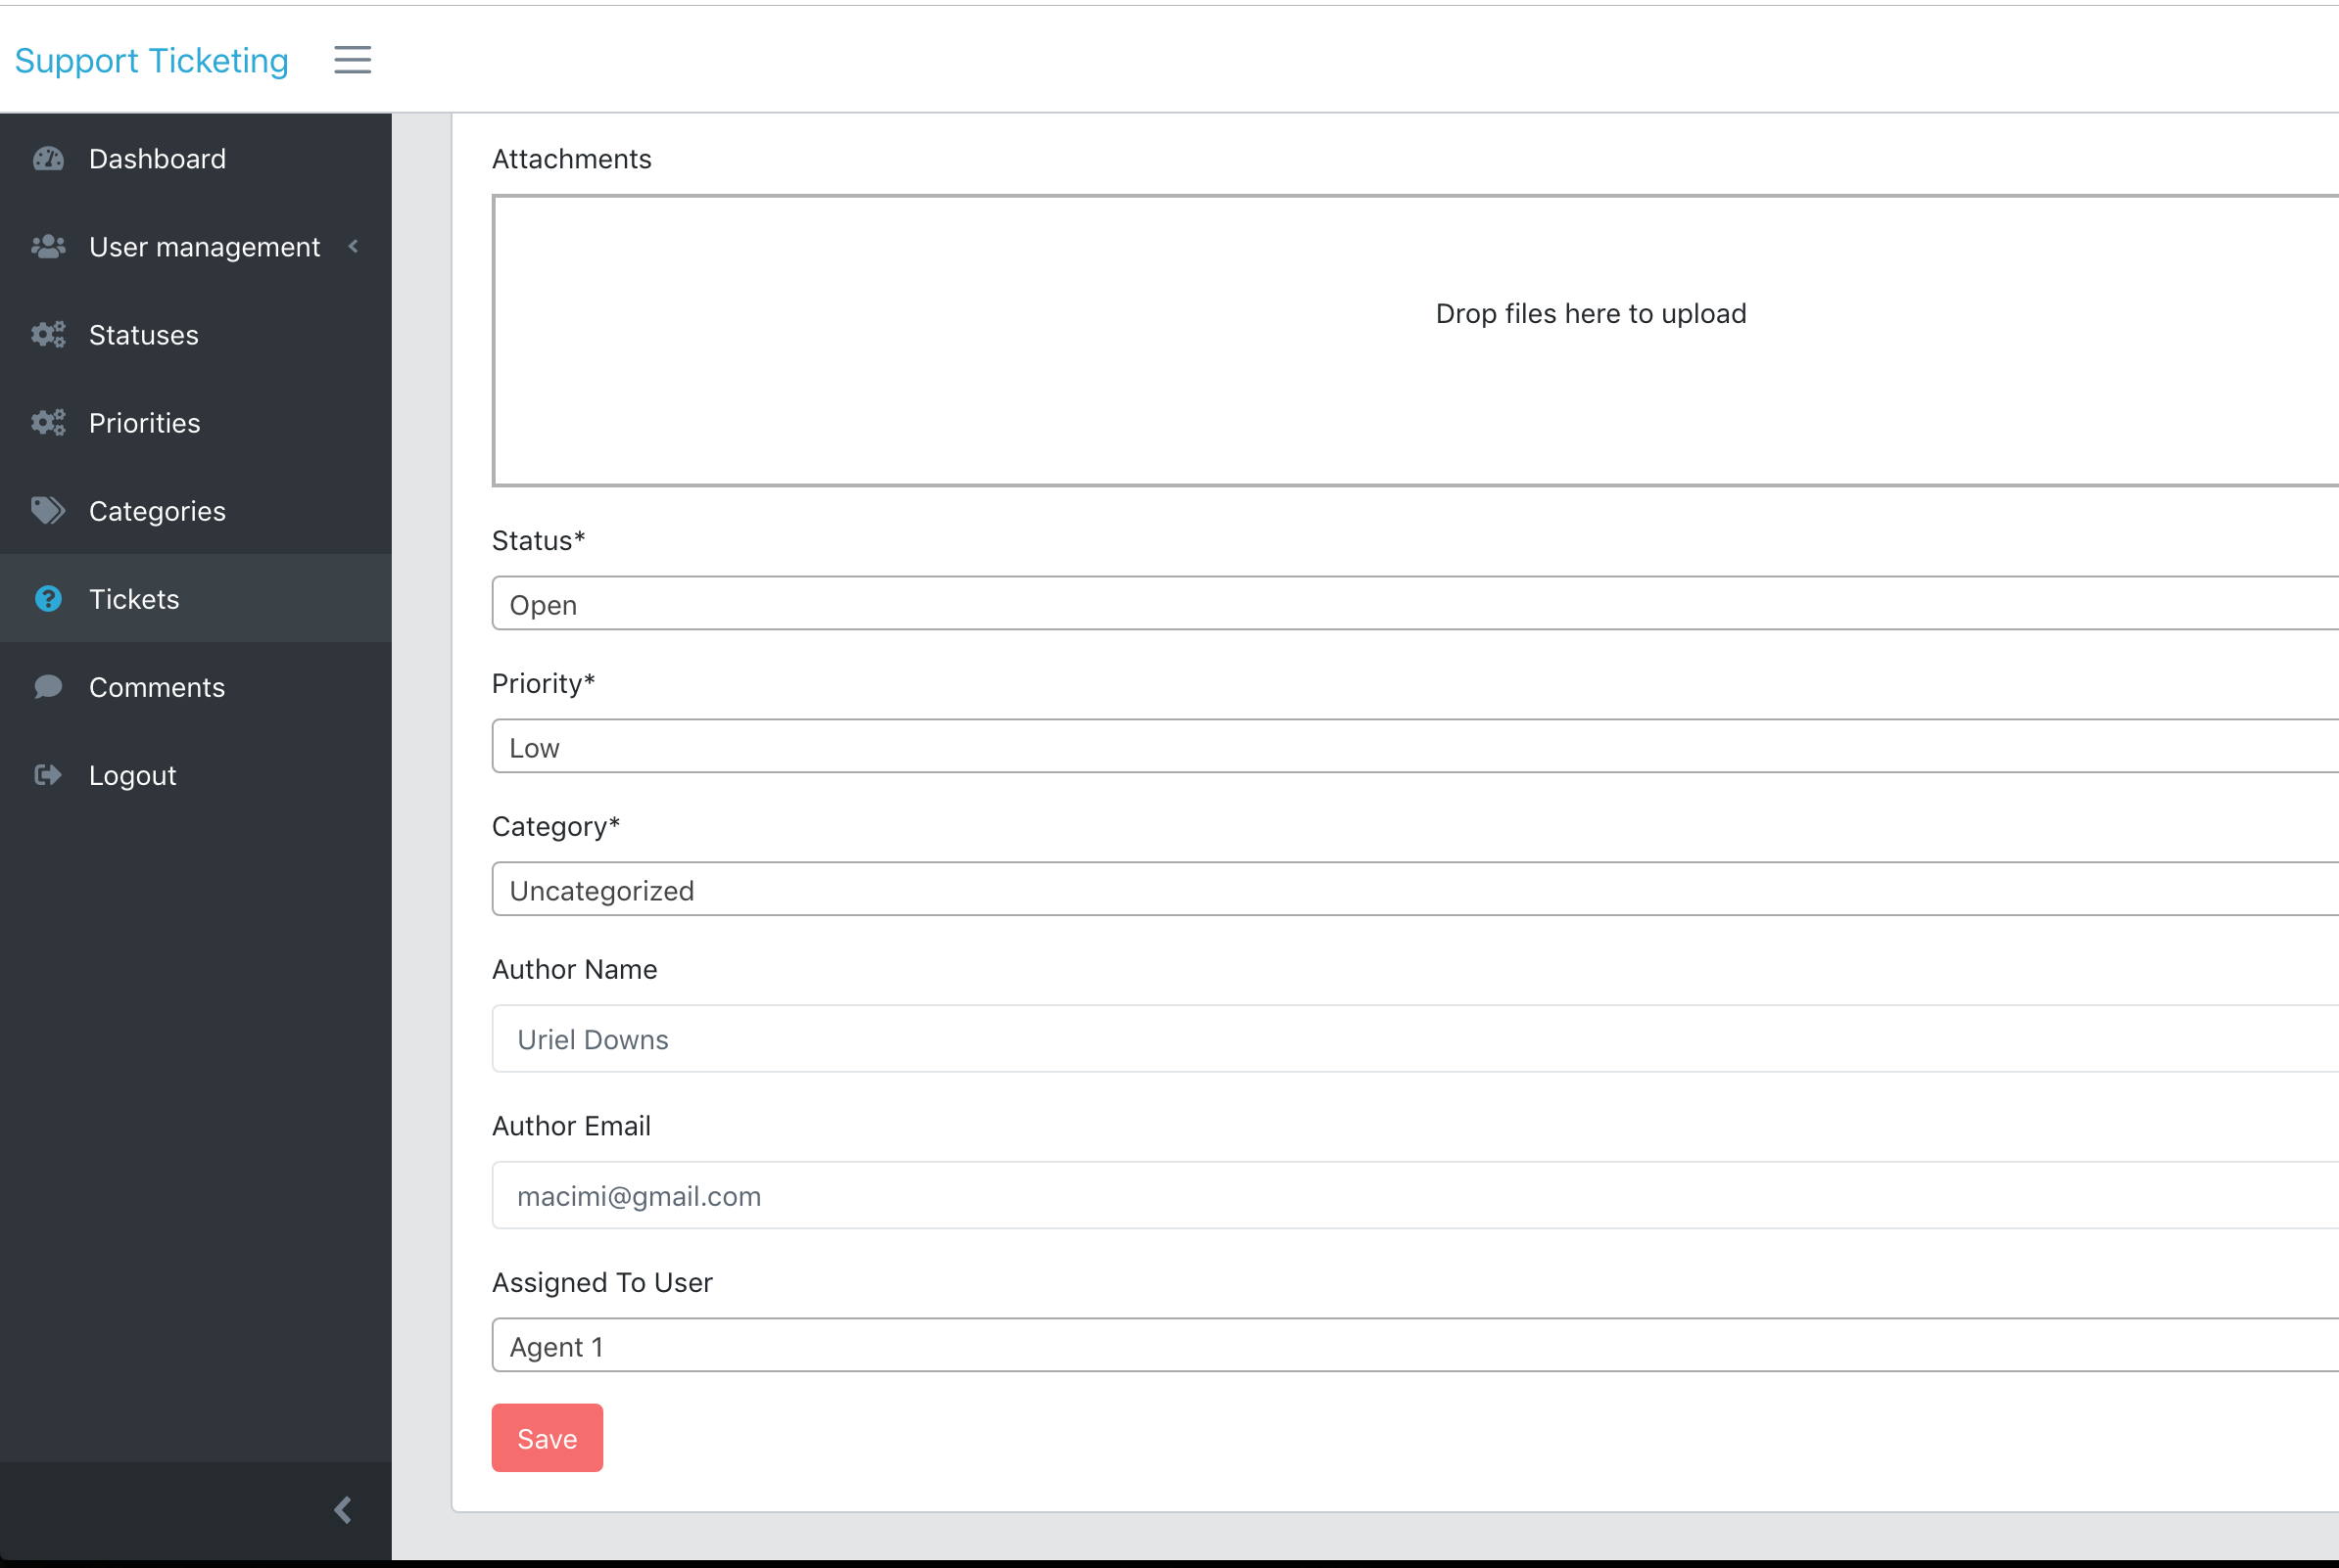Screen dimensions: 2339x1568
Task: Click the drop files upload area
Action: point(1590,336)
